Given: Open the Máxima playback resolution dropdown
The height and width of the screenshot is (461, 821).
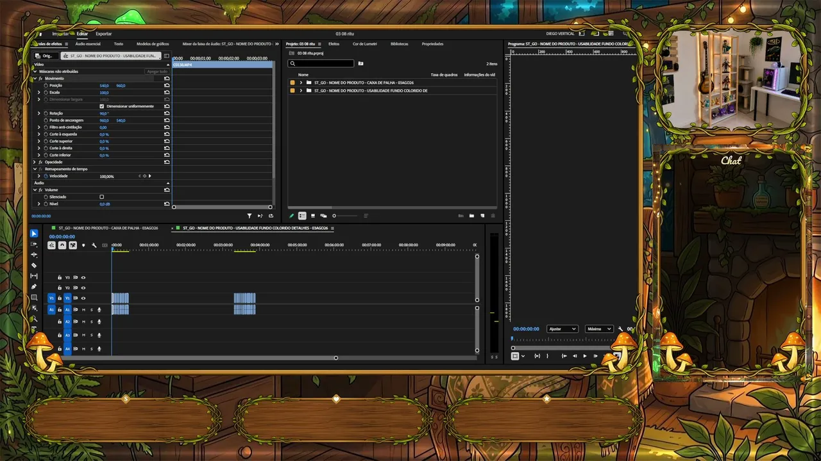Looking at the screenshot, I should tap(599, 329).
